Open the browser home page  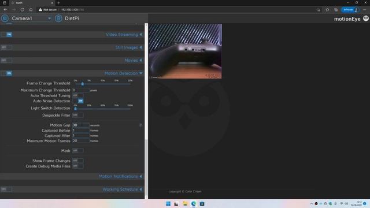click(x=31, y=10)
